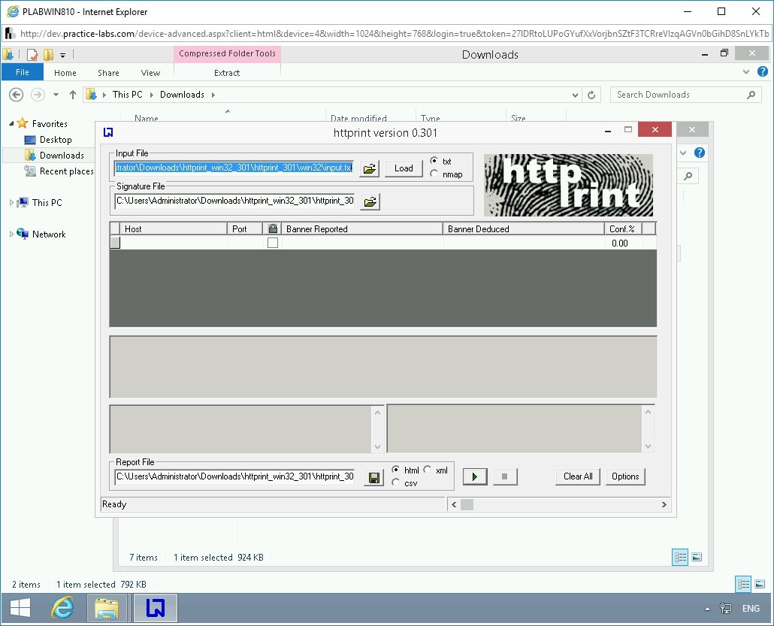Browse for signature file using folder icon

pos(370,201)
